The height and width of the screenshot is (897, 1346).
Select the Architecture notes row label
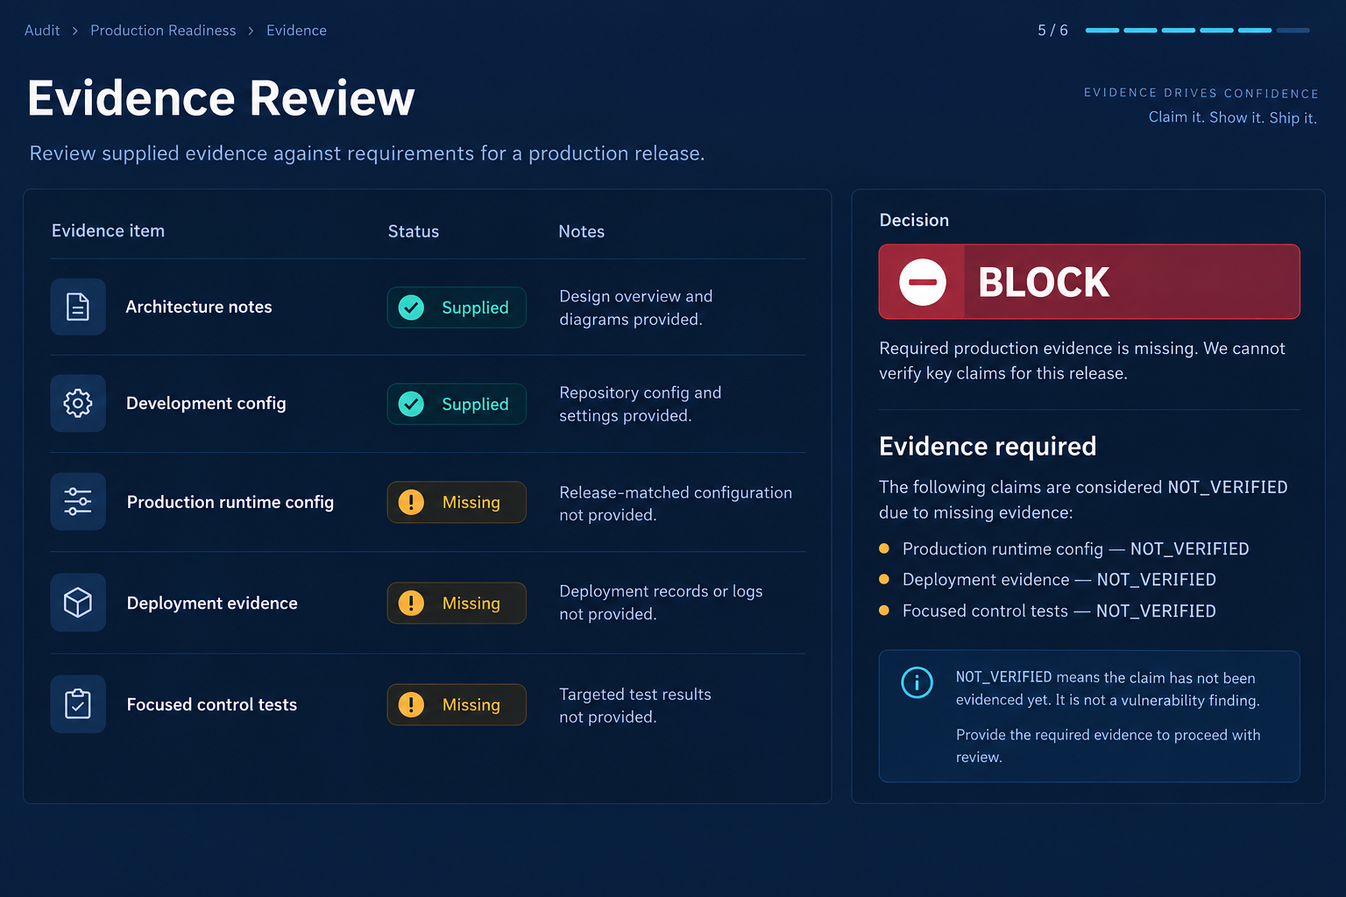coord(199,307)
